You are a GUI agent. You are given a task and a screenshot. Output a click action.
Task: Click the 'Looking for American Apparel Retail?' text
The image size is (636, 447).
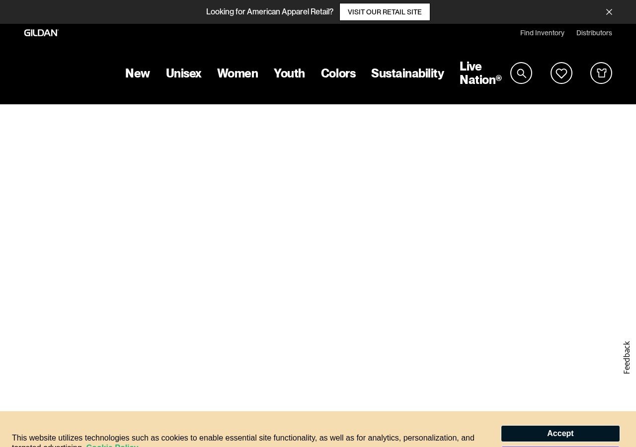pos(269,12)
